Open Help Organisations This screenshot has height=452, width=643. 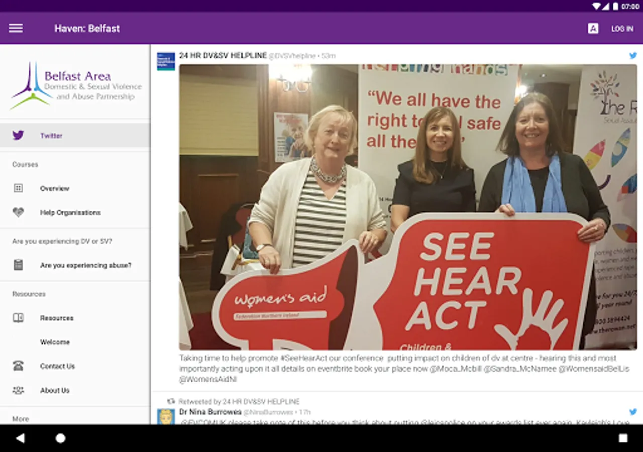[75, 212]
